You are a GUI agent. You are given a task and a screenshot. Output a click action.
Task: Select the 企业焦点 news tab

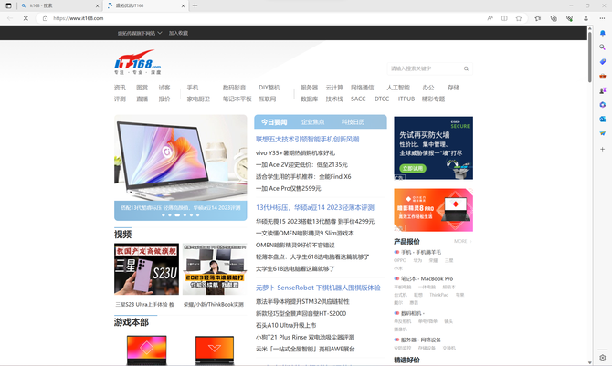312,122
